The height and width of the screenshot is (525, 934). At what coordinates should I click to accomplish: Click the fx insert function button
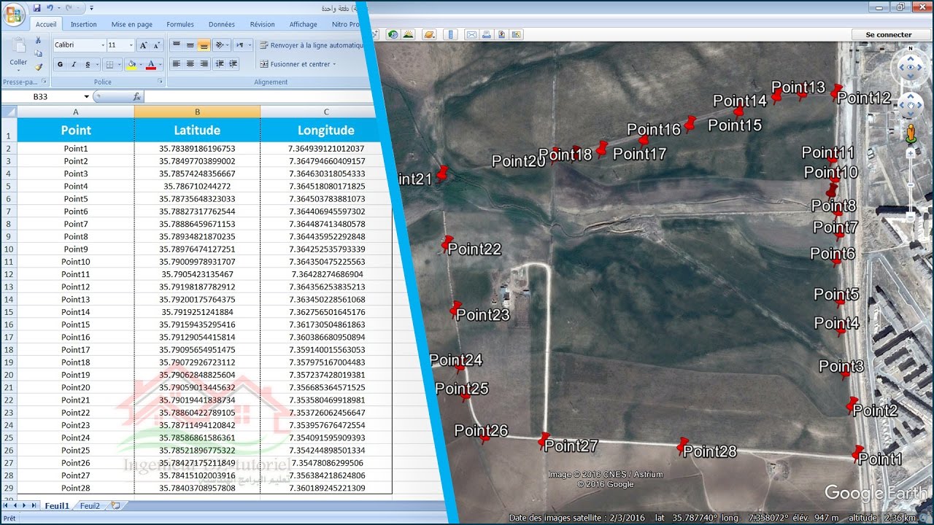coord(136,96)
